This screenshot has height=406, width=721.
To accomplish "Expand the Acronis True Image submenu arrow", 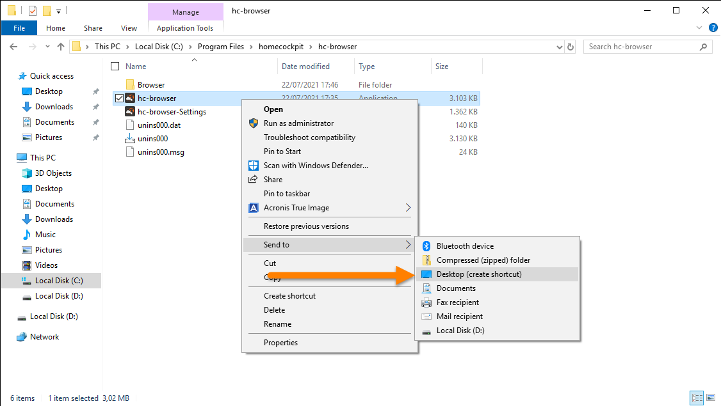I will coord(408,208).
